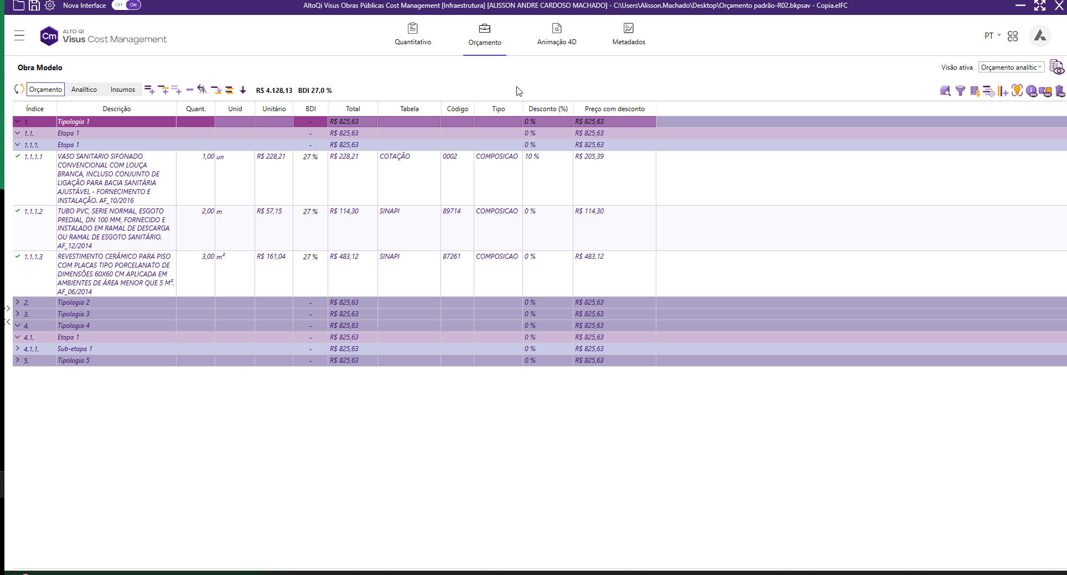Viewport: 1067px width, 575px height.
Task: Click the lightbulb highlight icon
Action: pyautogui.click(x=1017, y=91)
